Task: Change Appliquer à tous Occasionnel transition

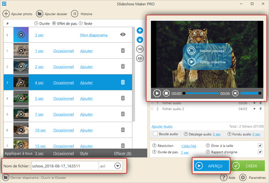Action: (64, 153)
